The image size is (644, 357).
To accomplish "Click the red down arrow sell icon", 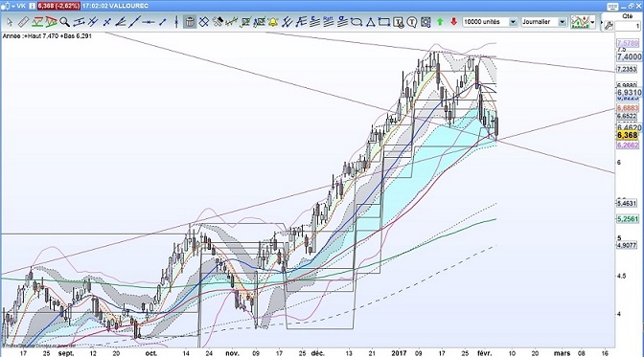I will [x=454, y=22].
